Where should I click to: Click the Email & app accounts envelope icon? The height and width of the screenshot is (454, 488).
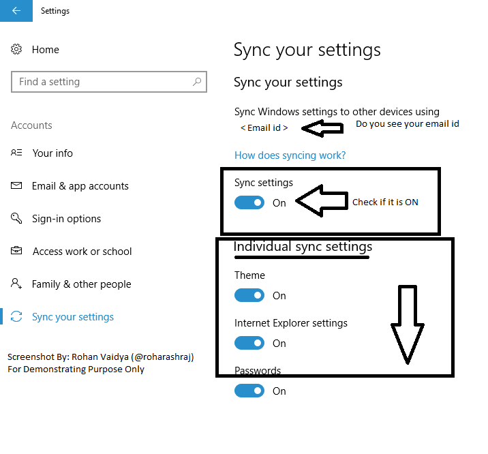[x=16, y=185]
